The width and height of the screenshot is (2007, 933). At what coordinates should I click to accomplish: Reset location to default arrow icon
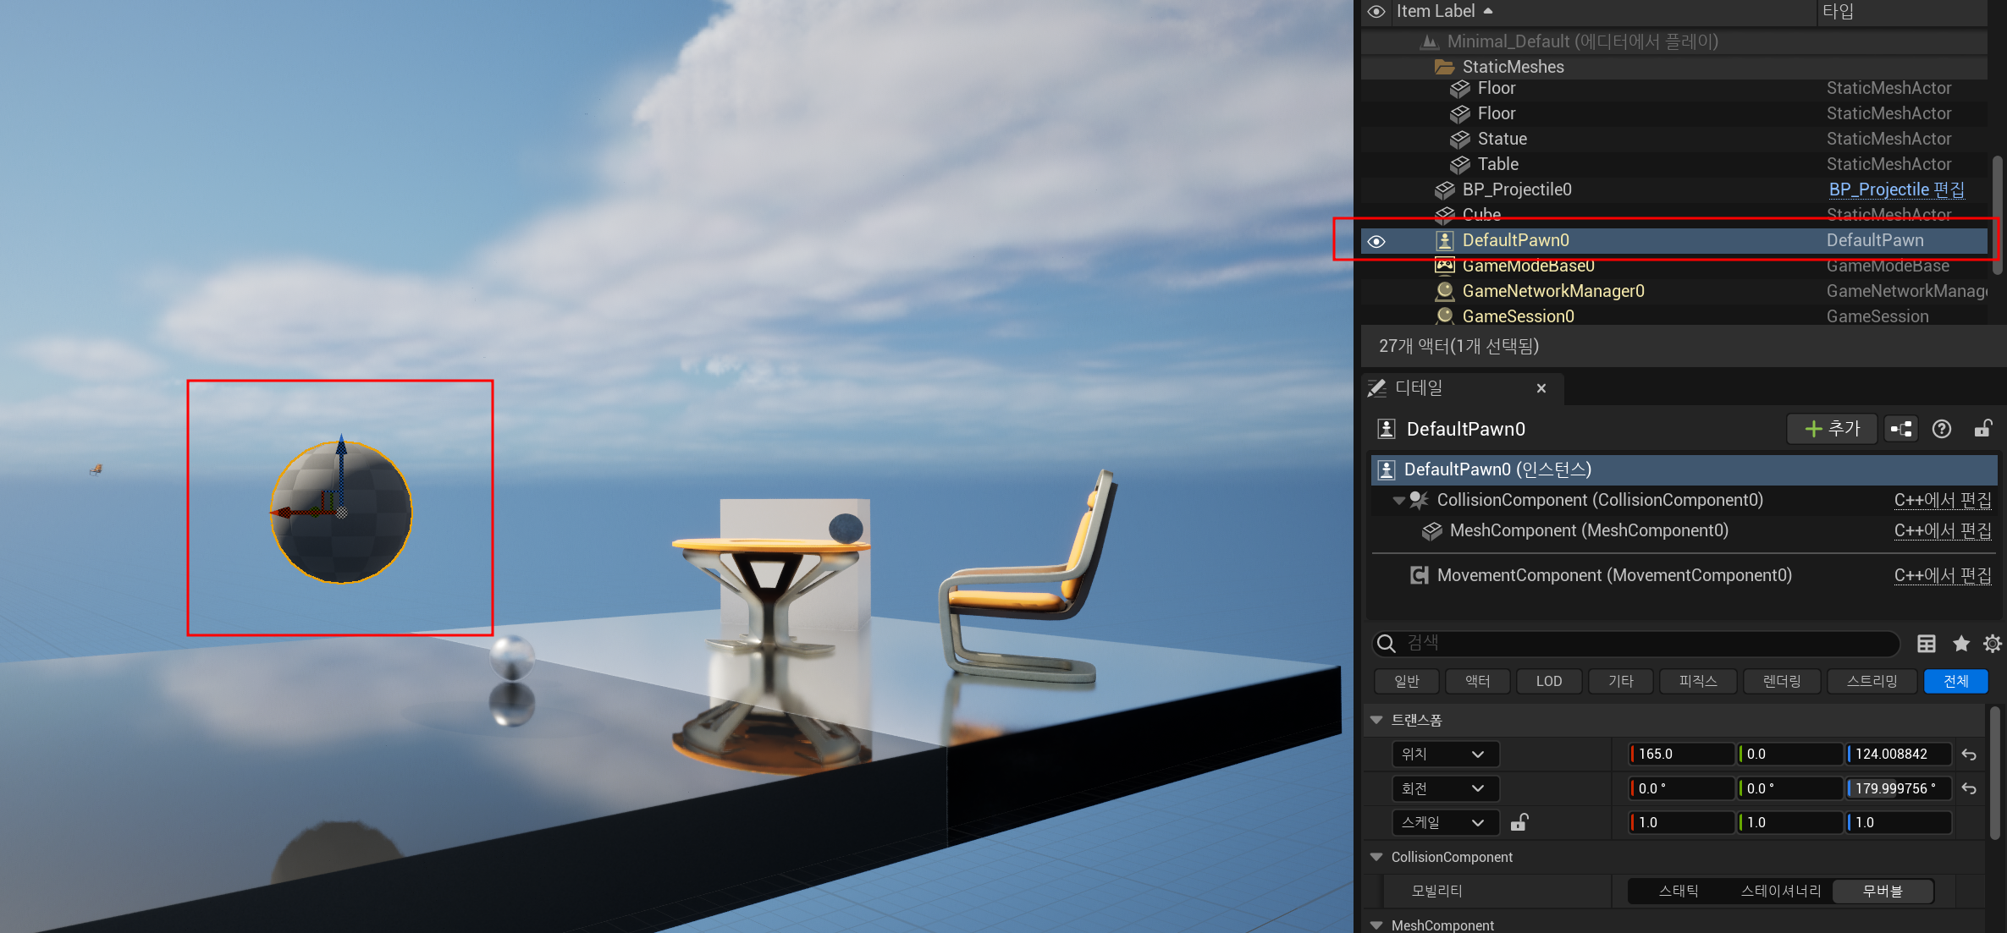coord(1969,755)
